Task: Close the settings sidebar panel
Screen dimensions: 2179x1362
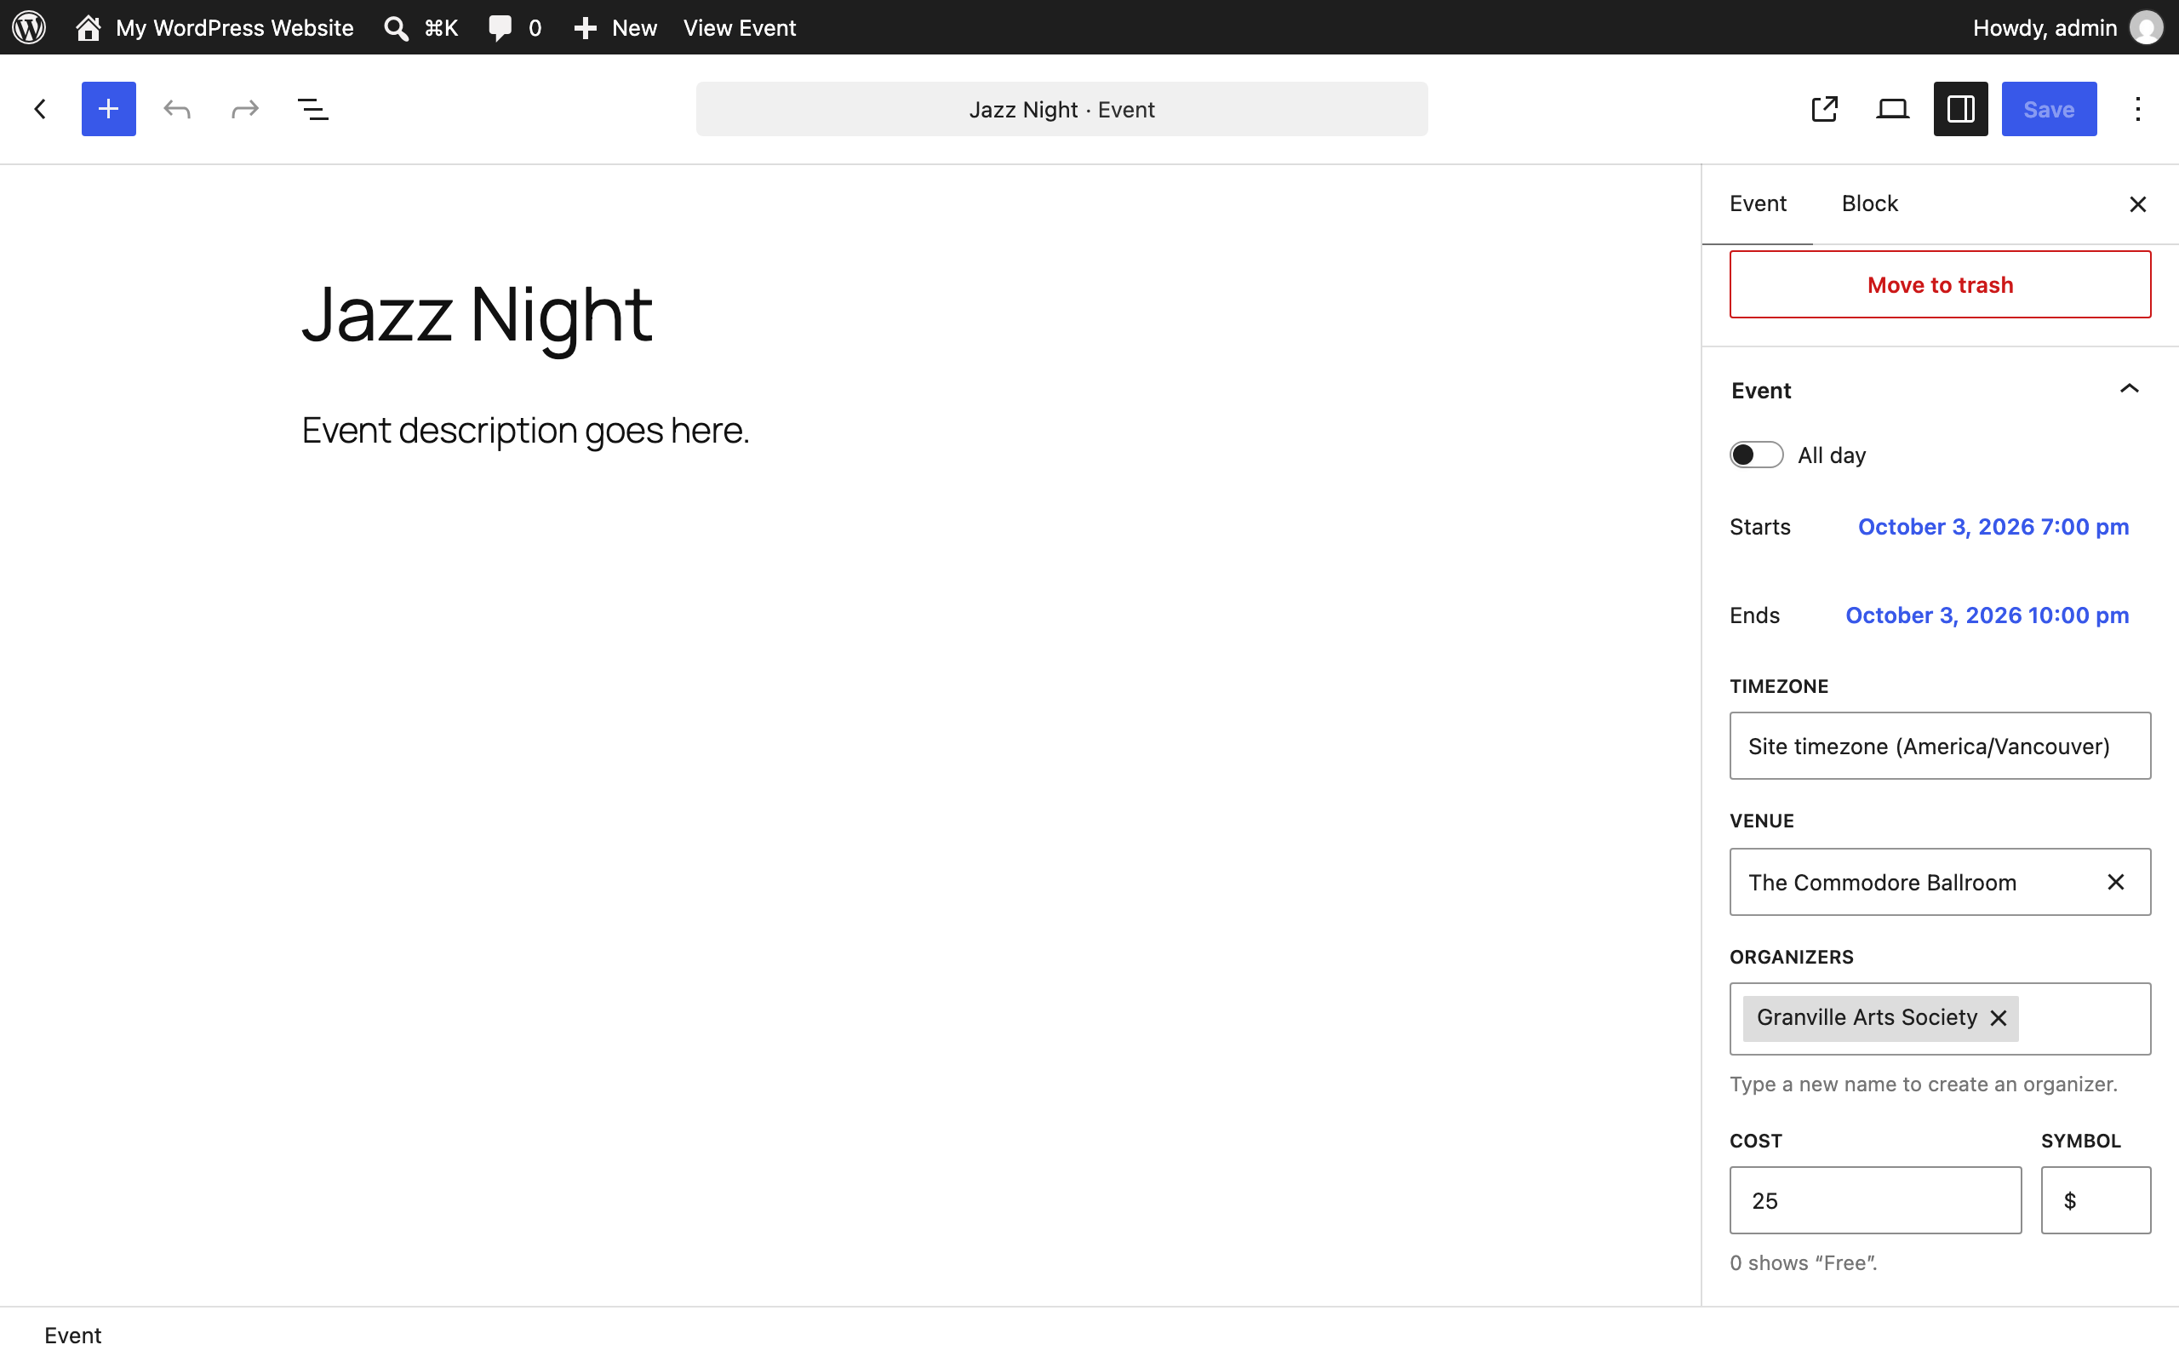Action: [x=2137, y=204]
